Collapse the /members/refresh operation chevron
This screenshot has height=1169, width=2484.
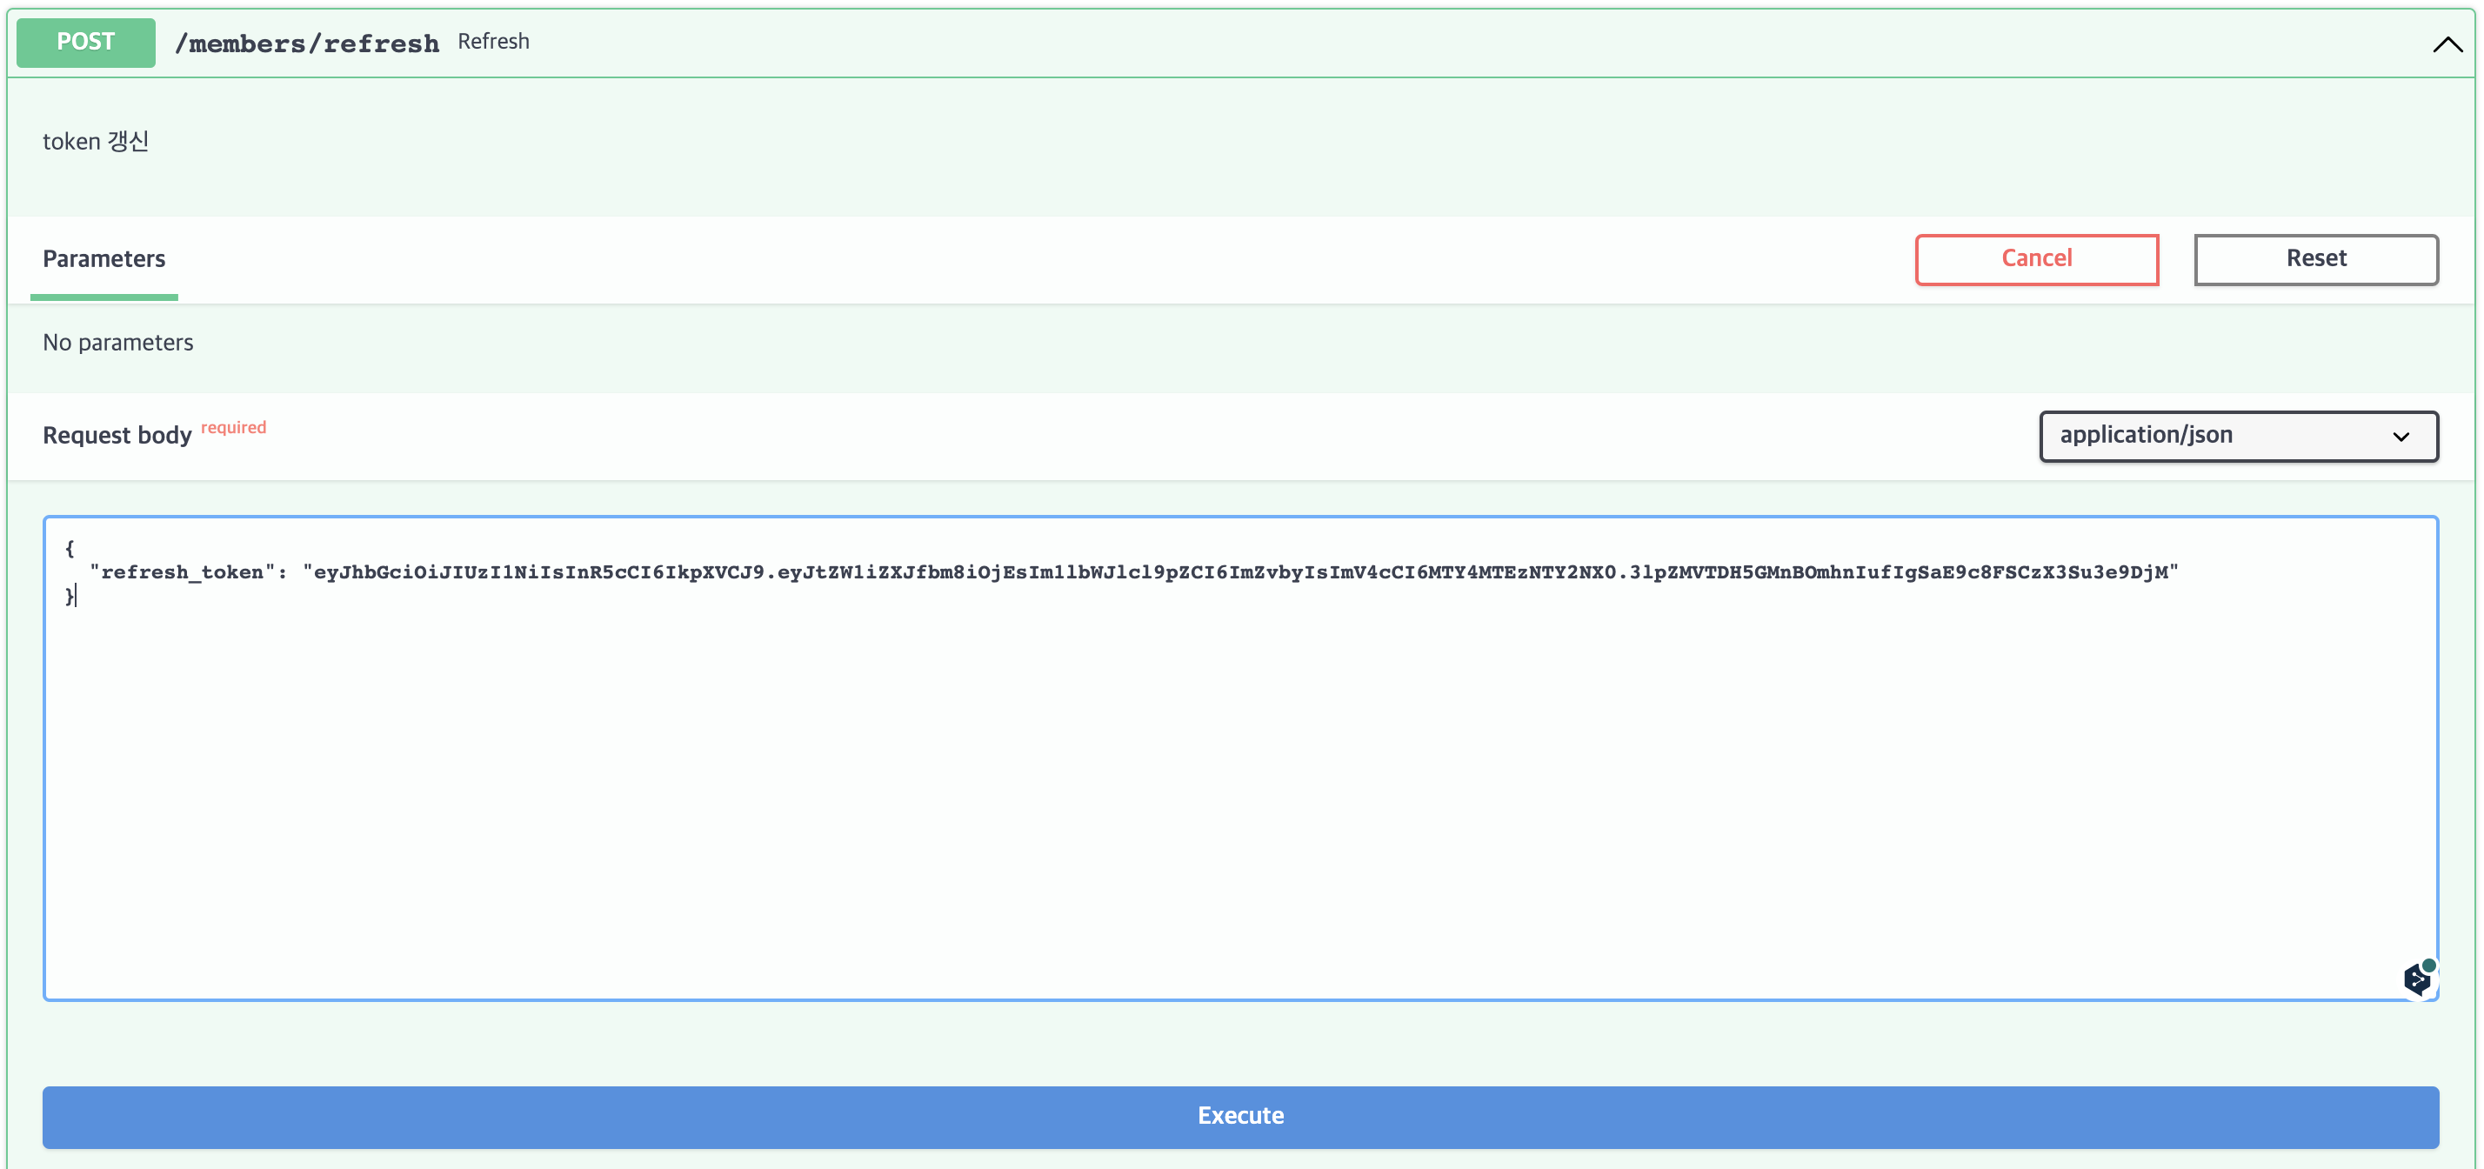pos(2447,43)
